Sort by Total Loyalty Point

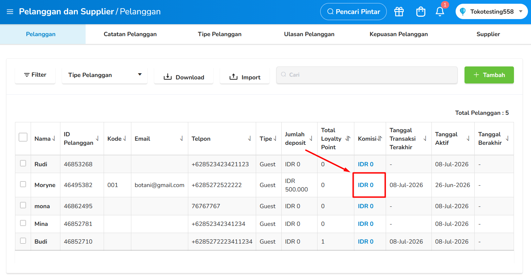(348, 139)
